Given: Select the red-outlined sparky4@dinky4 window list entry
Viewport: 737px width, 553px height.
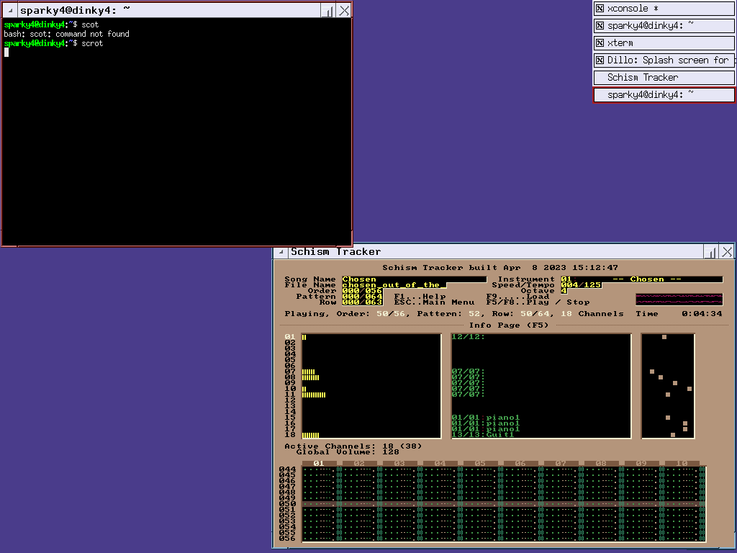Looking at the screenshot, I should [664, 95].
